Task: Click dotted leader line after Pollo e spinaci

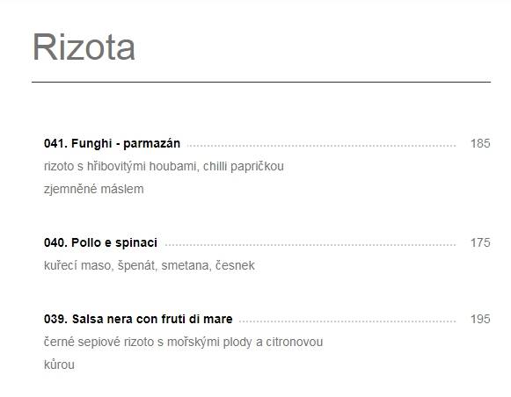Action: [x=310, y=245]
